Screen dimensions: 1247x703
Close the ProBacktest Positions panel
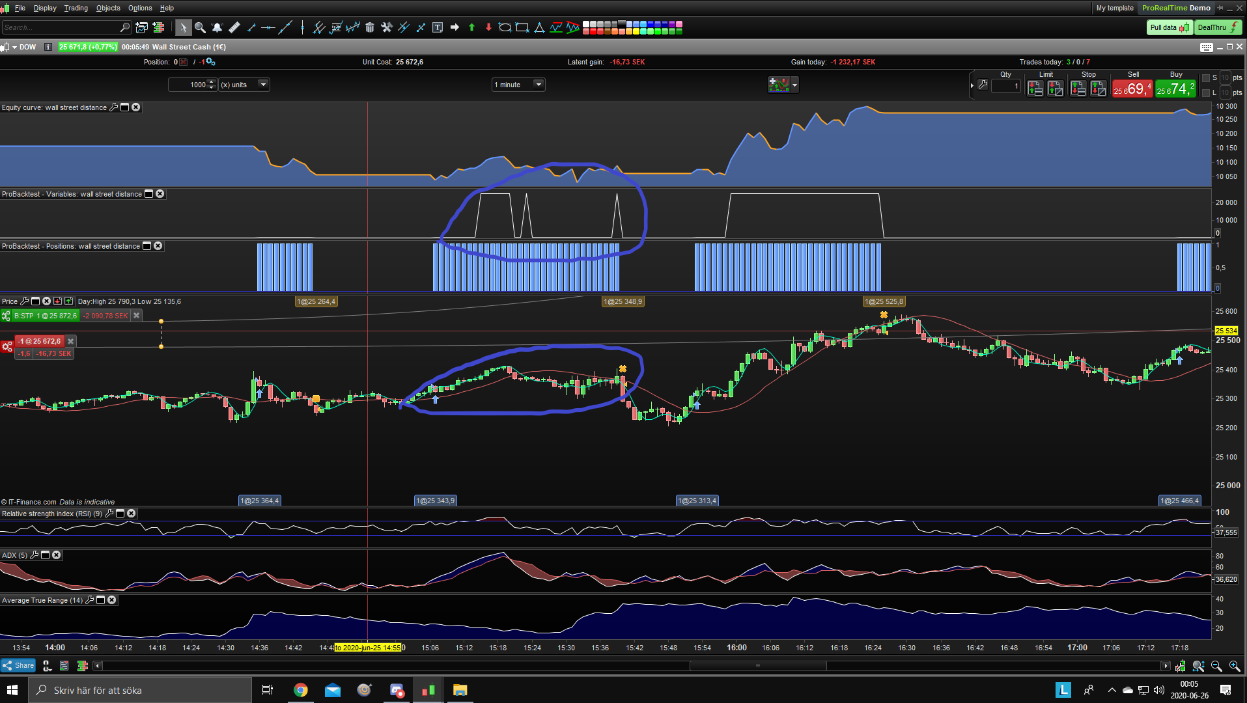pos(158,246)
